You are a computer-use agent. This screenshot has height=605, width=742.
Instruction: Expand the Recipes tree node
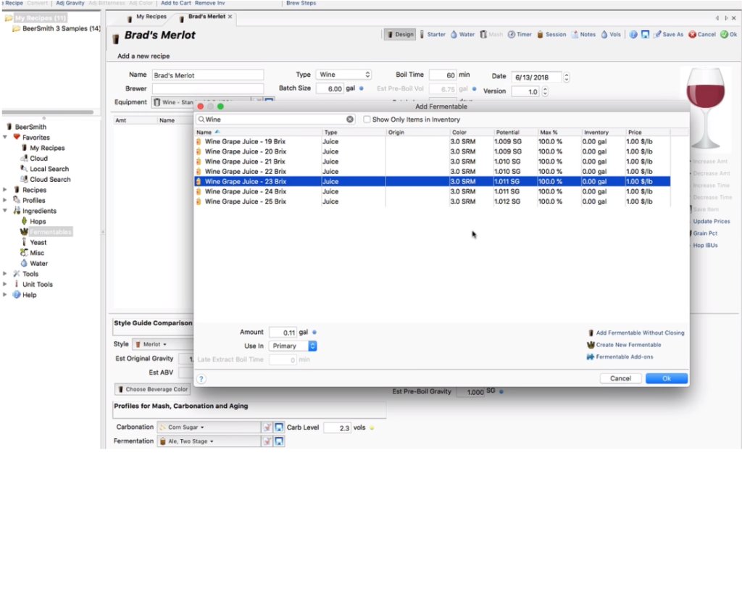click(x=5, y=190)
